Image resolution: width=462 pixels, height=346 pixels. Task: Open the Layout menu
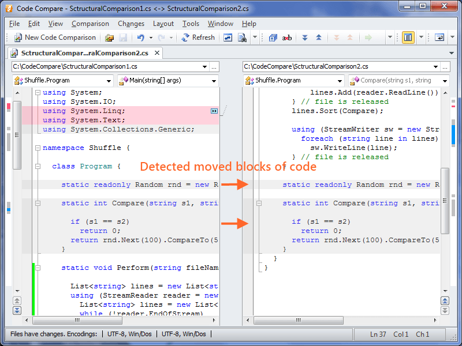pyautogui.click(x=163, y=24)
